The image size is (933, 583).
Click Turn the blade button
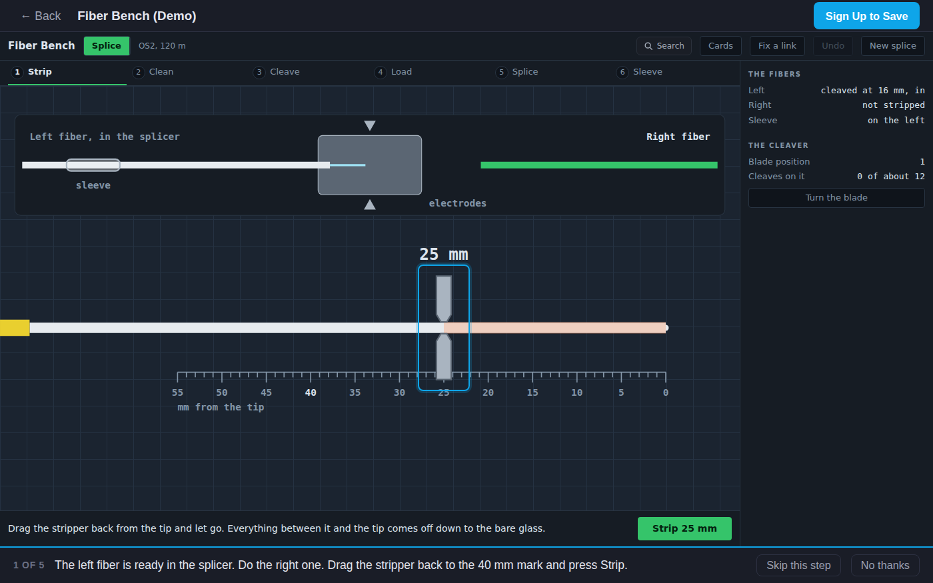click(x=836, y=198)
